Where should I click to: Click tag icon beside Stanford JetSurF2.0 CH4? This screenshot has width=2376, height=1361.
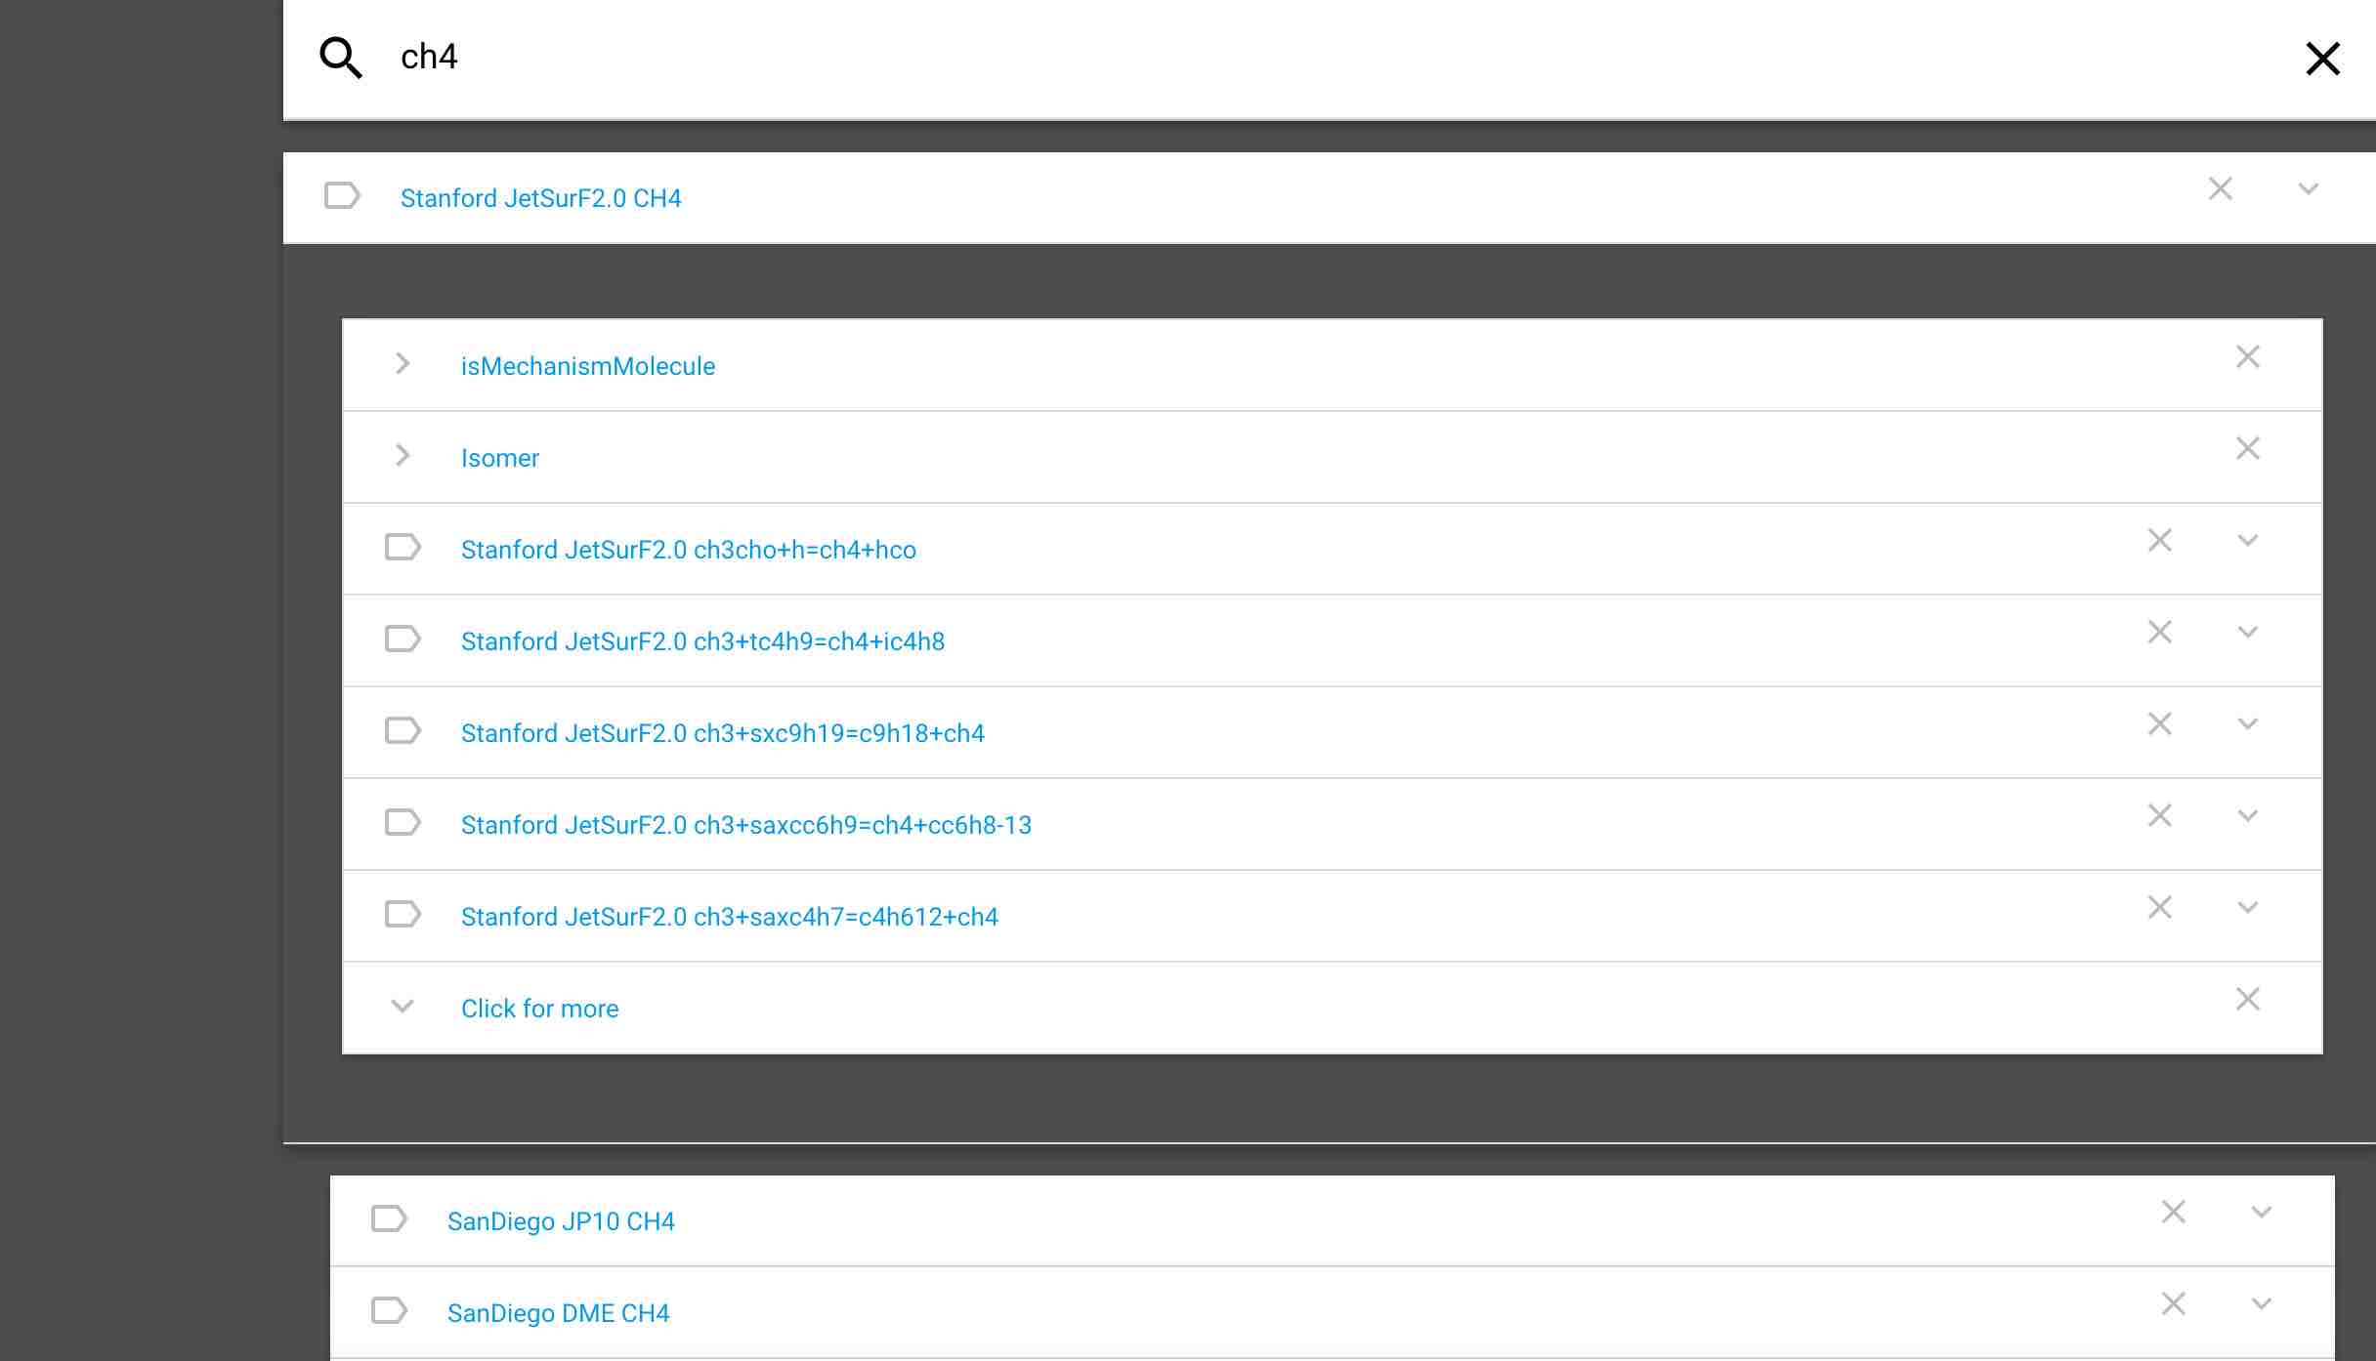click(342, 196)
